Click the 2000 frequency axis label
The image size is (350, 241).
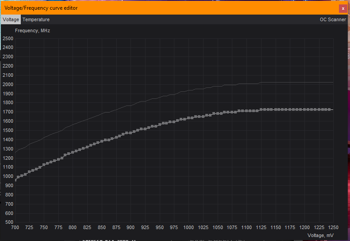pos(8,84)
